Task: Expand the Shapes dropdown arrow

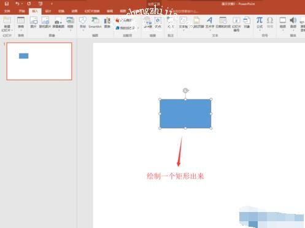Action: click(83, 30)
